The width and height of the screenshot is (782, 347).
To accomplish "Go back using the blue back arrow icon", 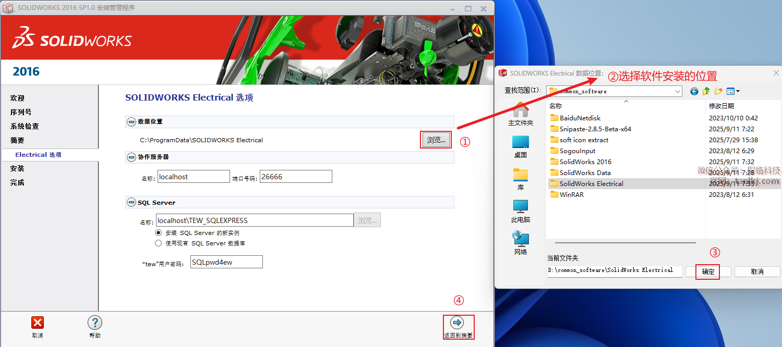I will (694, 91).
